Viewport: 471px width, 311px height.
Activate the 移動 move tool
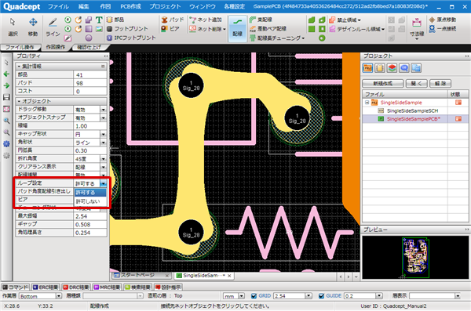(33, 27)
